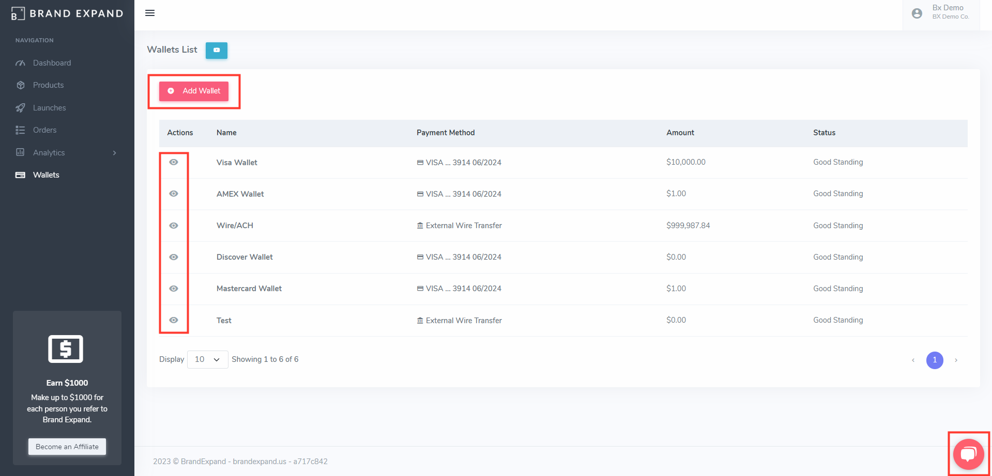
Task: Click the hamburger menu icon
Action: (150, 13)
